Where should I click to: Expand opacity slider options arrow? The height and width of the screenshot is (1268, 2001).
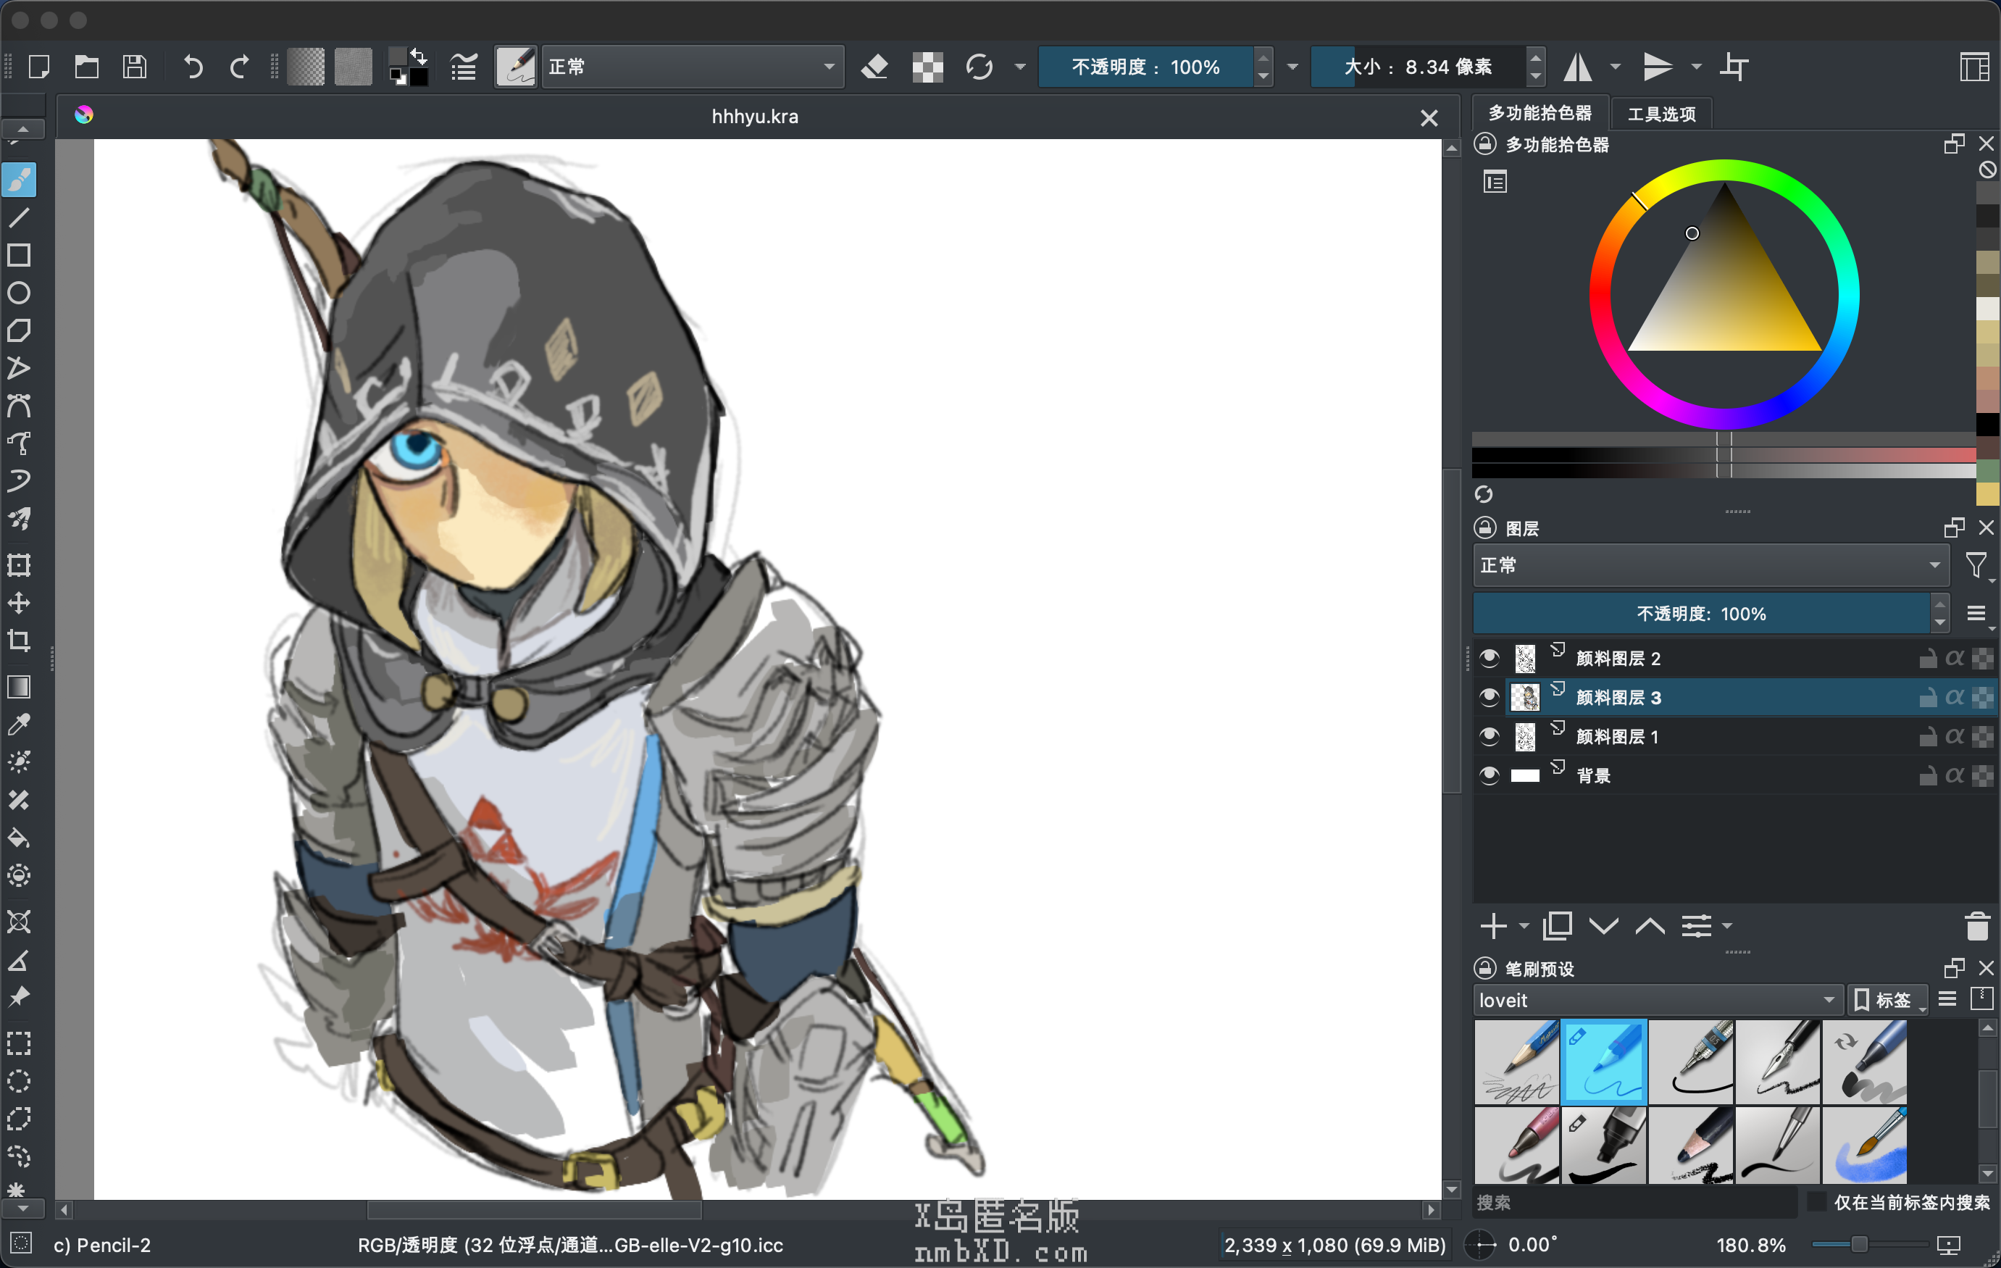[x=1292, y=67]
